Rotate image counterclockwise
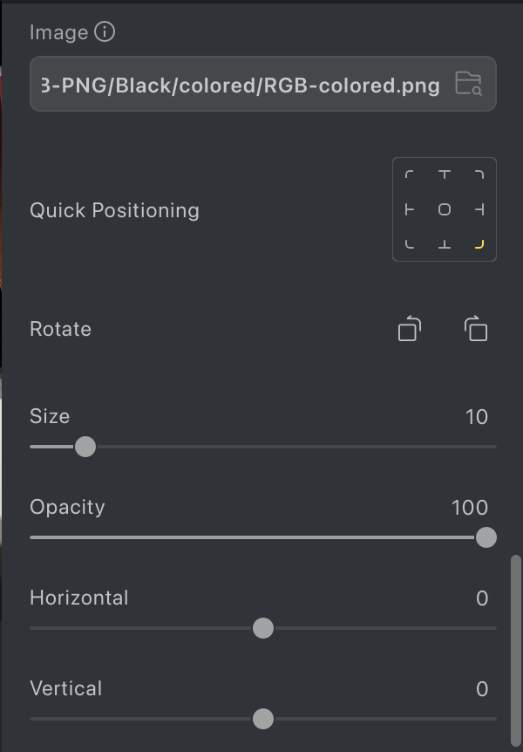Screen dimensions: 523x752 pos(409,329)
